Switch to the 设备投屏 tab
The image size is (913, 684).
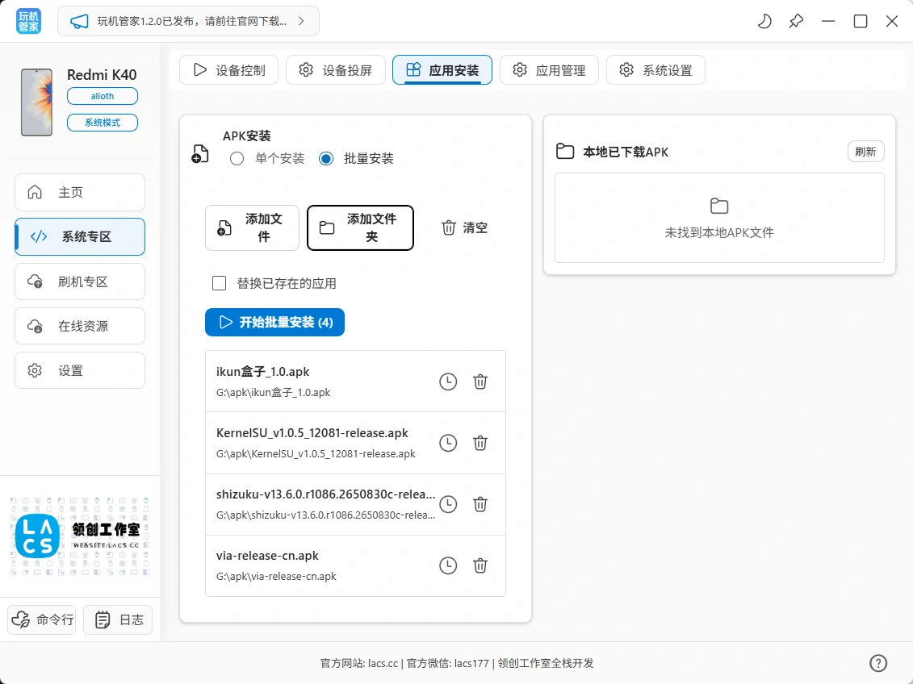(335, 70)
